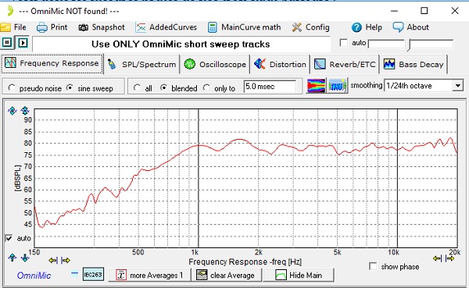Viewport: 469px width, 288px height.
Task: Start measurement with the play button
Action: (23, 43)
